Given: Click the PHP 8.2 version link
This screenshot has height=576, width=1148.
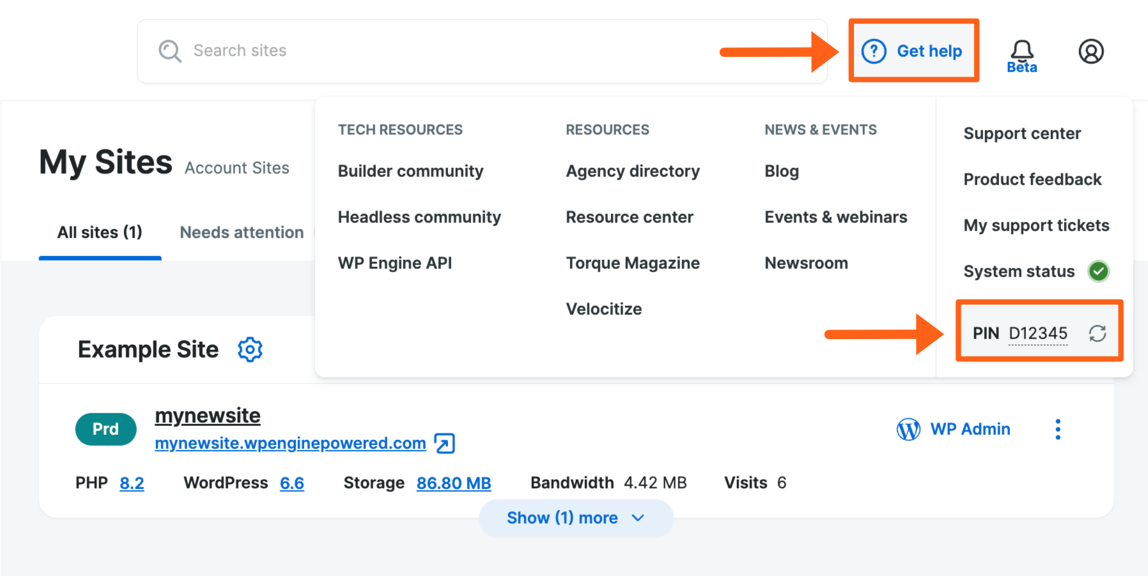Looking at the screenshot, I should [132, 483].
